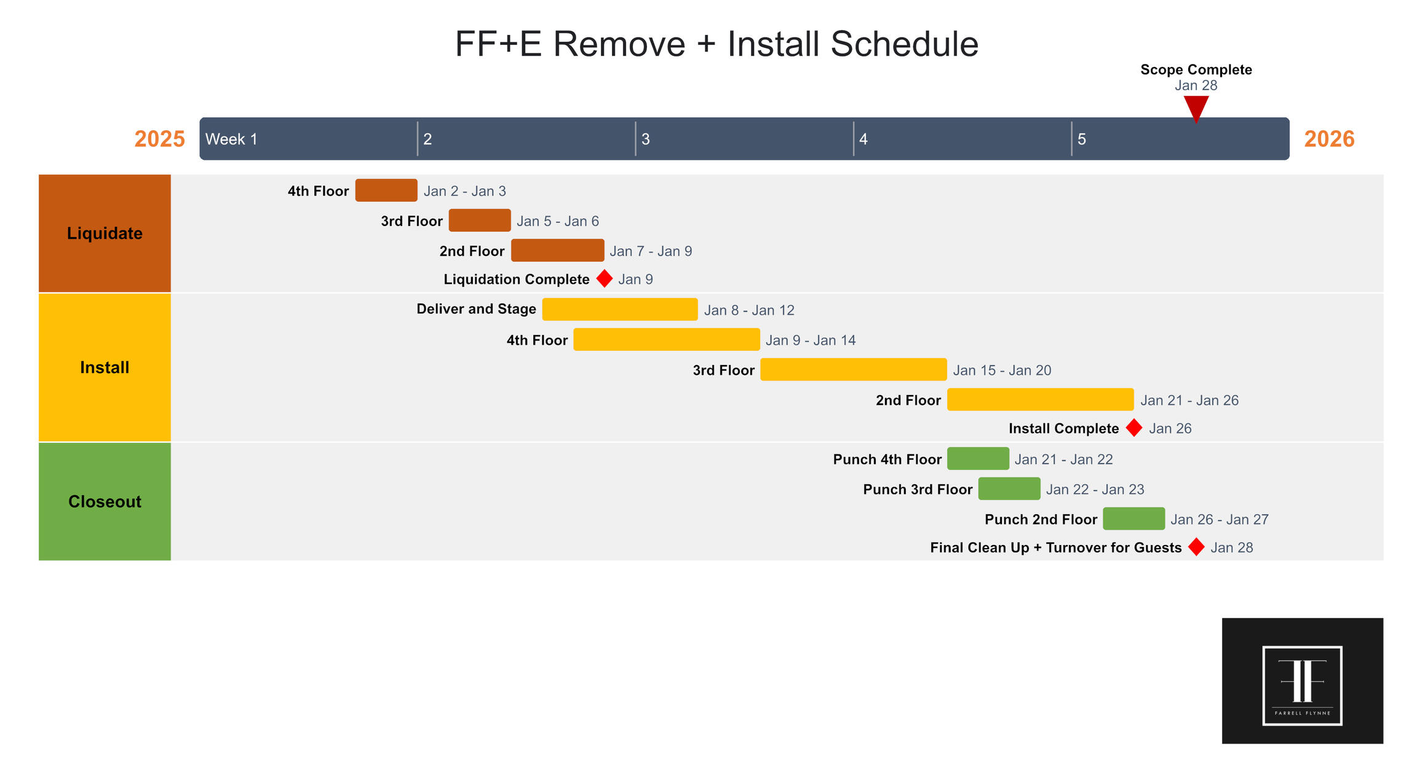Image resolution: width=1425 pixels, height=757 pixels.
Task: Select the Punch 2nd Floor green bar
Action: point(1133,519)
